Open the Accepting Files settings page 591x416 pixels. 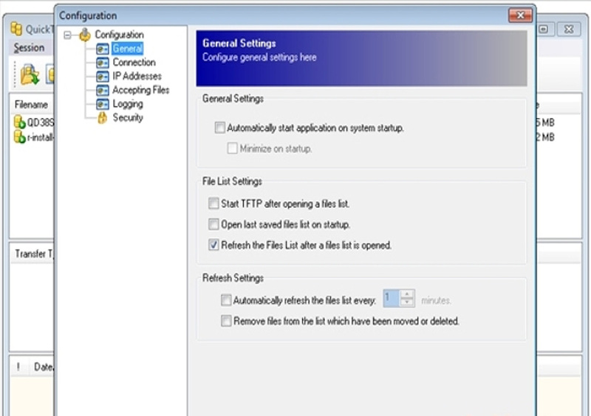(x=140, y=90)
